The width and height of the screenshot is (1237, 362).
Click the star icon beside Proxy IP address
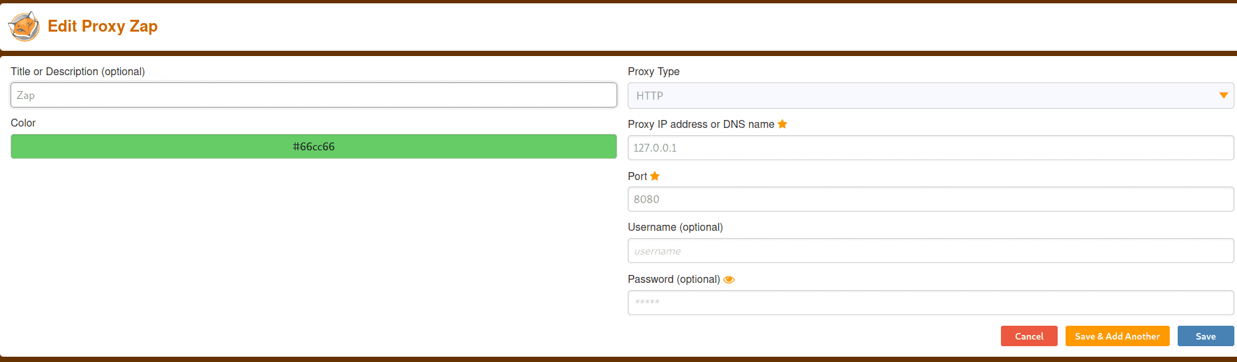click(x=782, y=124)
